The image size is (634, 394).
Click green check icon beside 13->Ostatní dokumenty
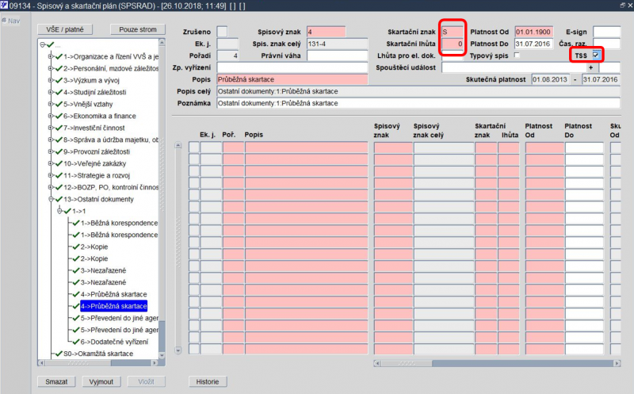coord(59,200)
